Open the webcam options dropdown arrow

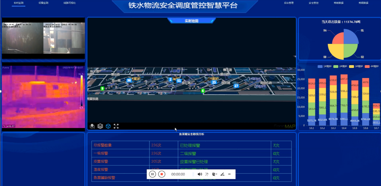(217, 174)
